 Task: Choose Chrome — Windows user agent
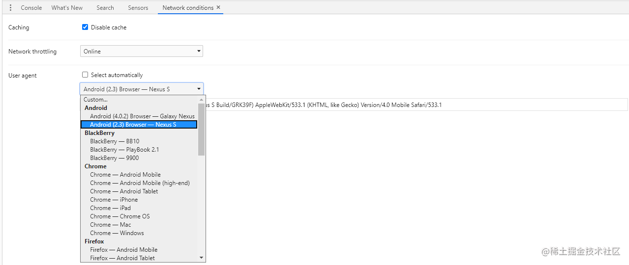tap(139, 233)
